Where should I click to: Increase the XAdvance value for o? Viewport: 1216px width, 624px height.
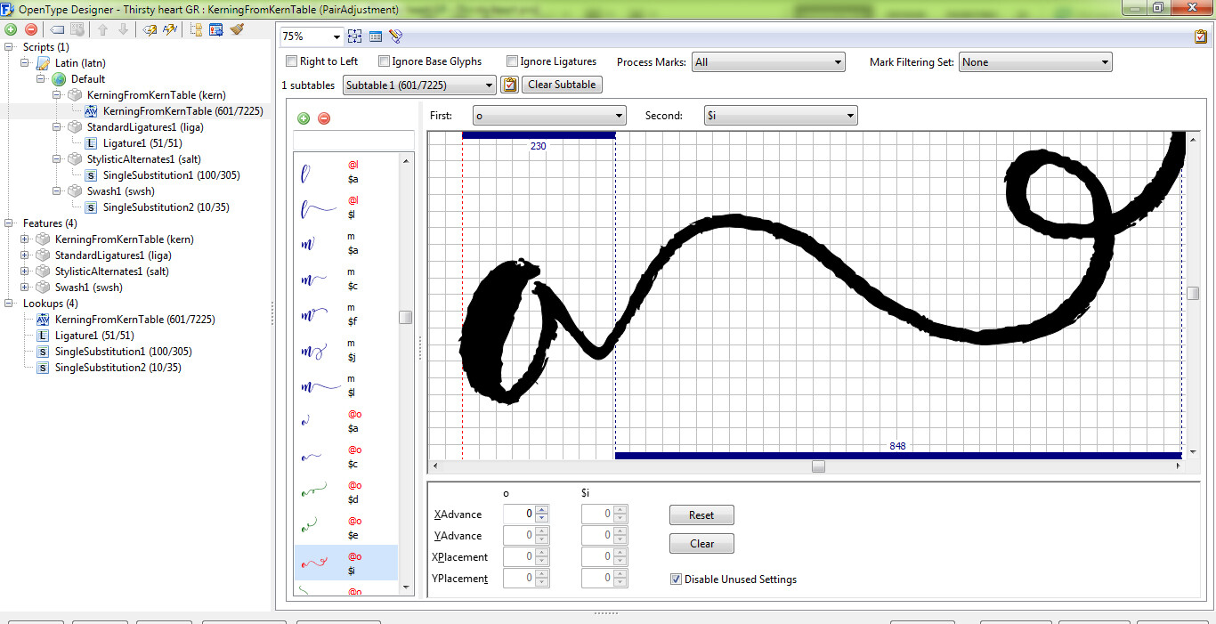point(542,510)
